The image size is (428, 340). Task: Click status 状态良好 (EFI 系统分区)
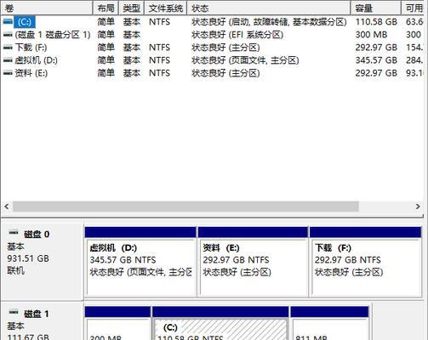pyautogui.click(x=237, y=35)
